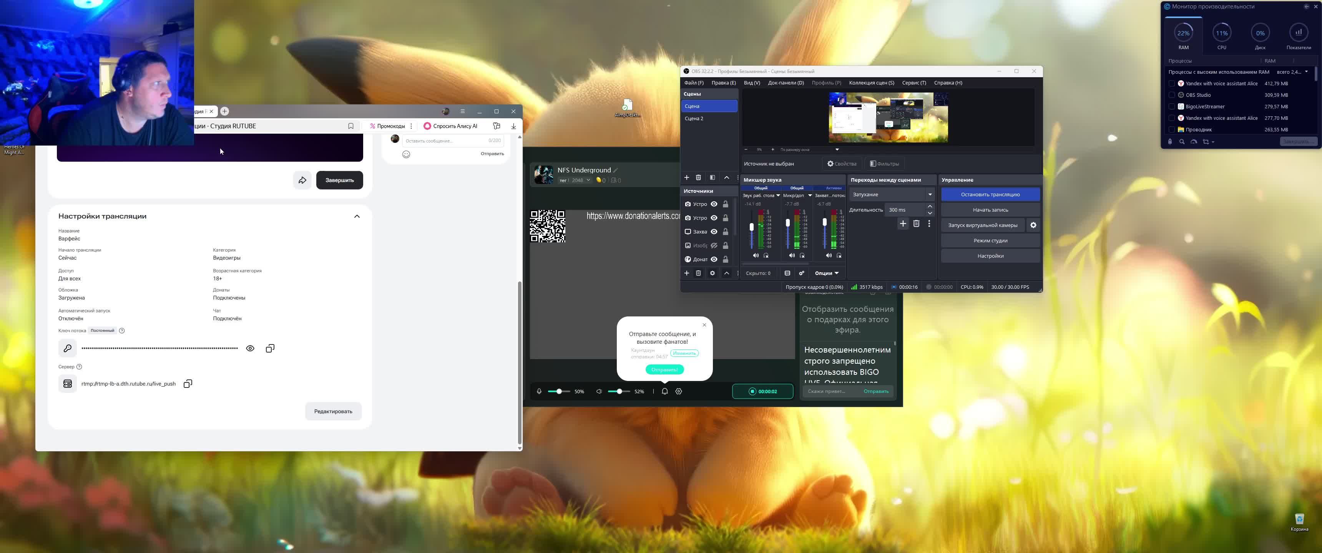Image resolution: width=1322 pixels, height=553 pixels.
Task: Expand high RAM processes list arrow
Action: click(x=1307, y=72)
